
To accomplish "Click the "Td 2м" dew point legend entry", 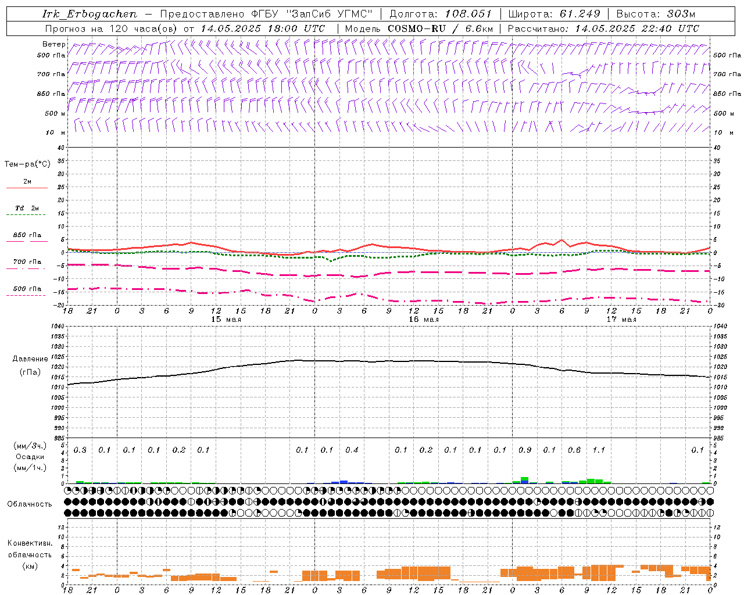I will tap(27, 208).
